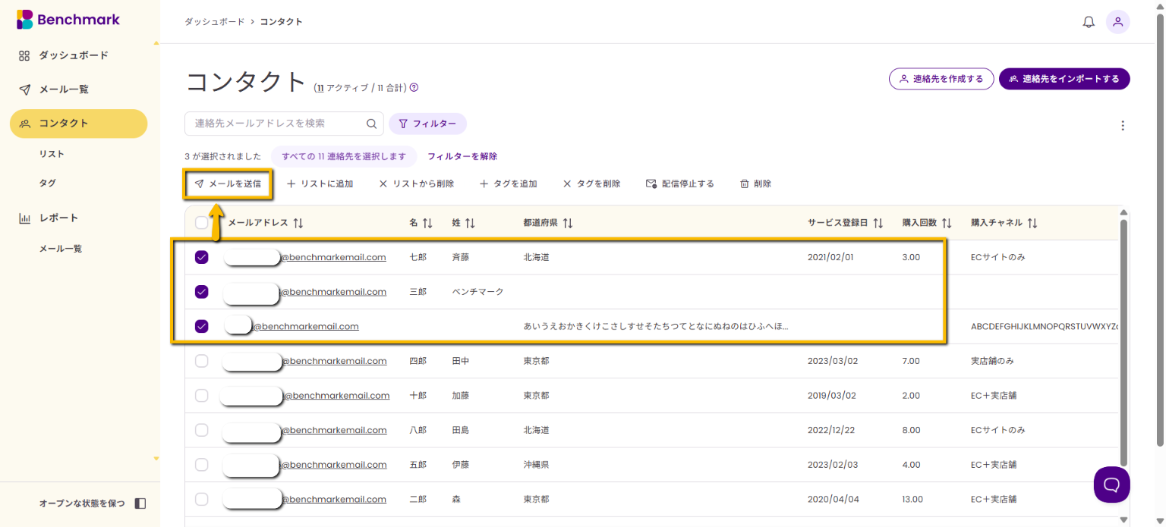
Task: Open the three-dot more options menu
Action: [x=1123, y=126]
